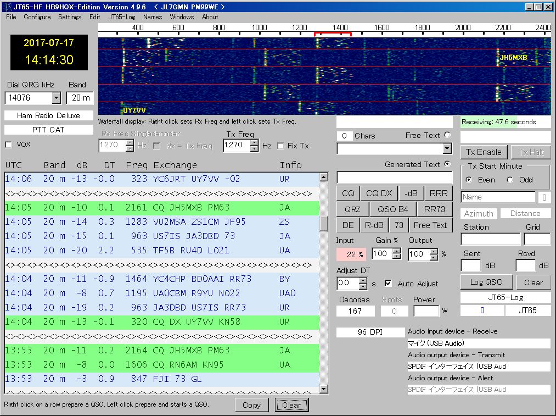Uncheck Auto Adjust checkbox
The image size is (556, 416).
388,283
